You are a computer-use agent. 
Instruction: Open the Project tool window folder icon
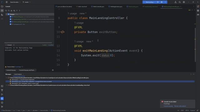[x=2, y=7]
